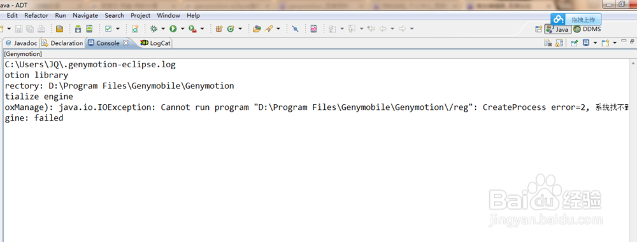637x242 pixels.
Task: Click the green Run button
Action: pos(173,29)
